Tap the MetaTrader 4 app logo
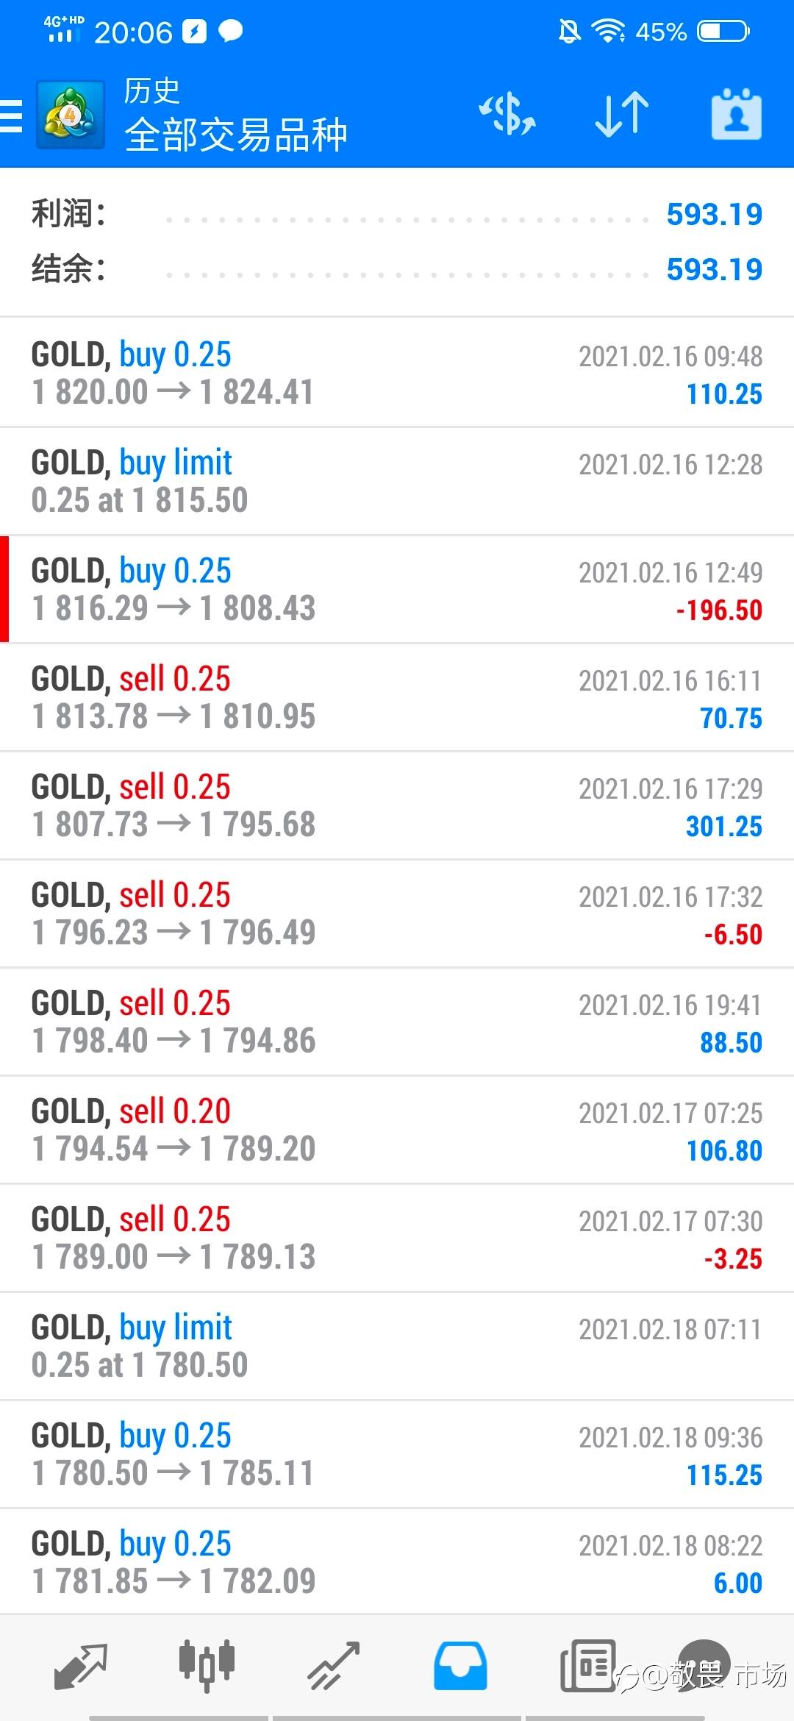The width and height of the screenshot is (794, 1721). tap(71, 115)
